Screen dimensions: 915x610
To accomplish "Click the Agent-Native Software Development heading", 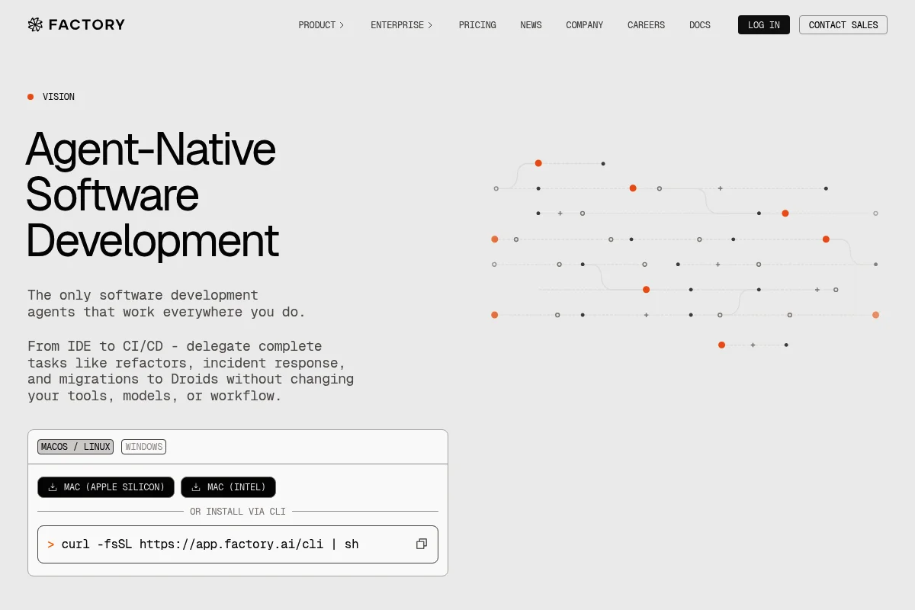I will point(152,194).
